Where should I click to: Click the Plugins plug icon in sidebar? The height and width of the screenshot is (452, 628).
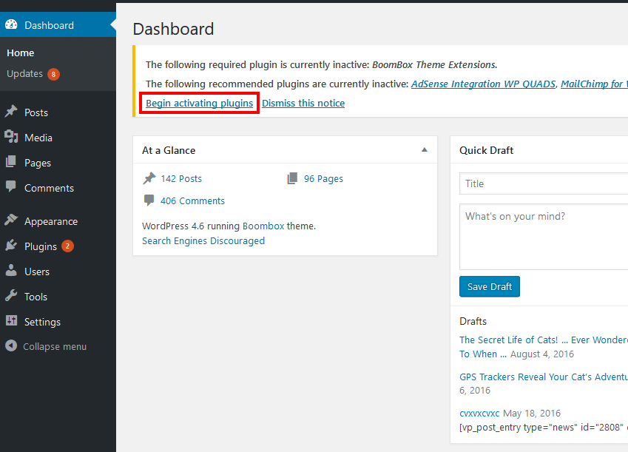(11, 246)
